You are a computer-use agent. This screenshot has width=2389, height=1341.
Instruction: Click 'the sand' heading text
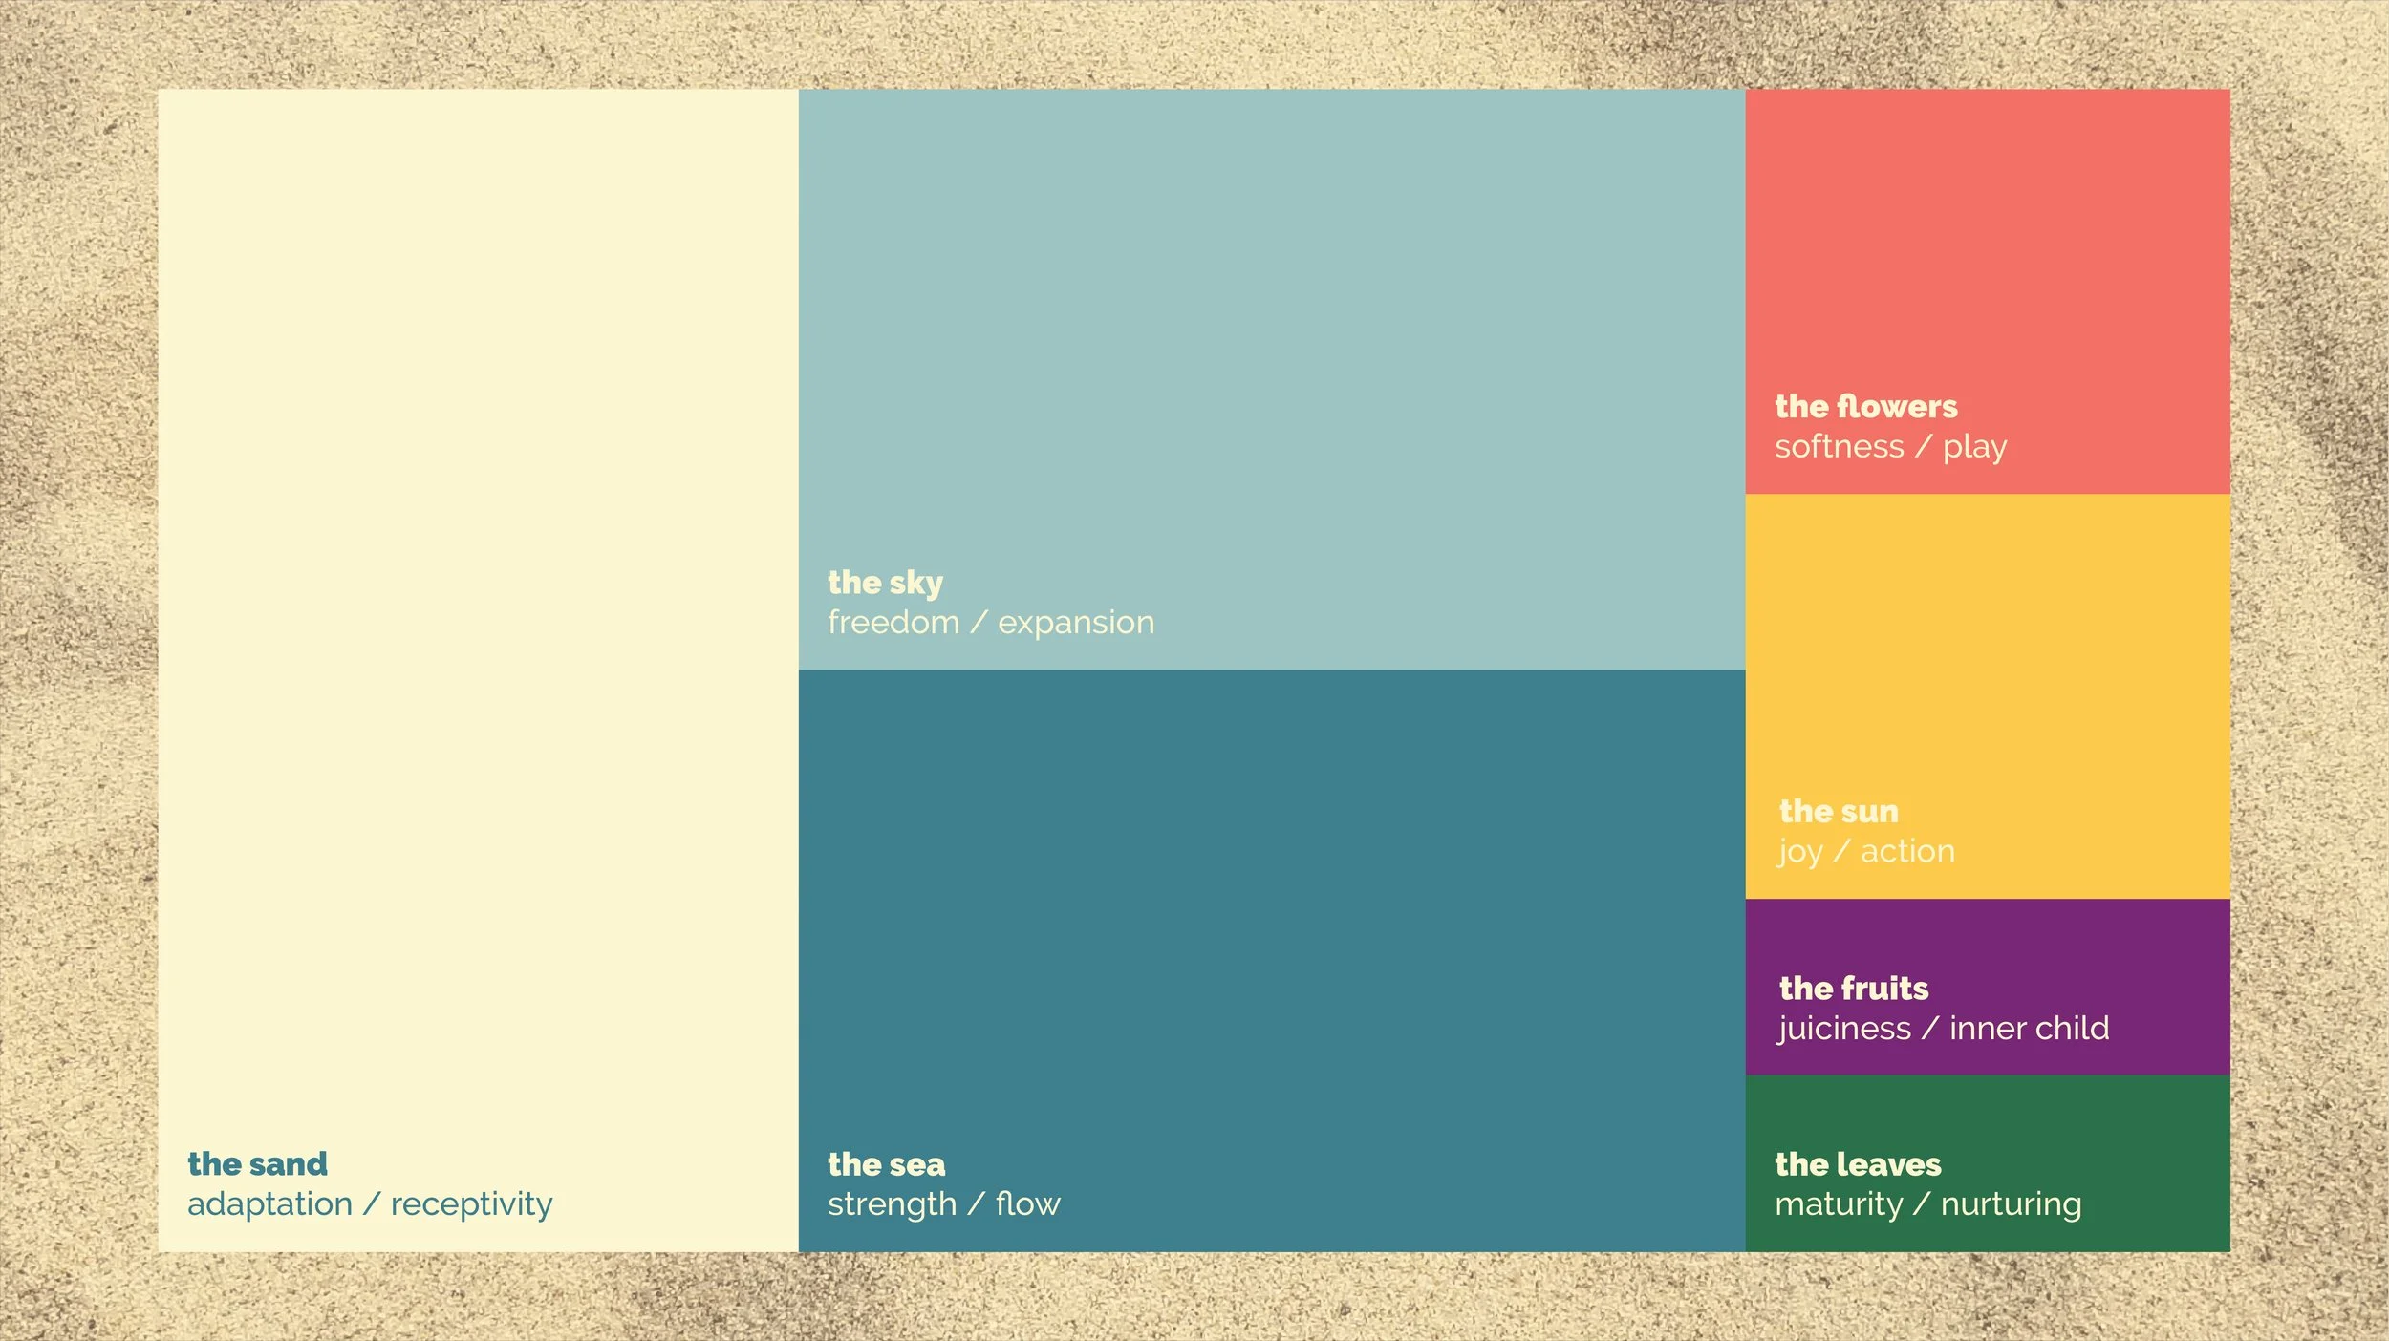pos(257,1163)
